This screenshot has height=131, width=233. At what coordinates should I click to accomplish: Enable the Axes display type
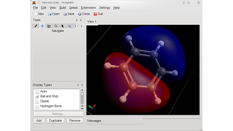point(37,91)
